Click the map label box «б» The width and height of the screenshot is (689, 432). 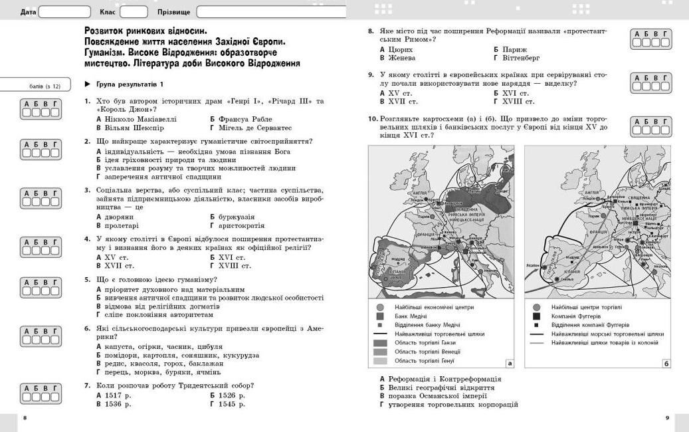666,363
